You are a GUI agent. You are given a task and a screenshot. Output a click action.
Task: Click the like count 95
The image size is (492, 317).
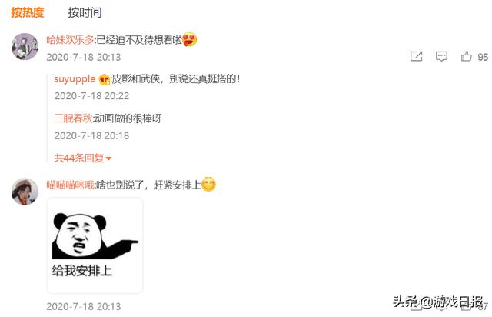[483, 57]
